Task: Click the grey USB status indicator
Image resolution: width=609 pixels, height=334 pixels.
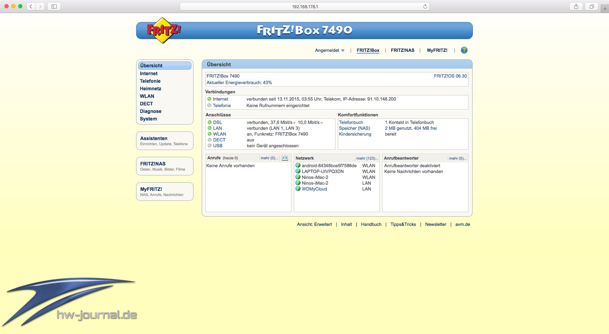Action: pos(210,146)
